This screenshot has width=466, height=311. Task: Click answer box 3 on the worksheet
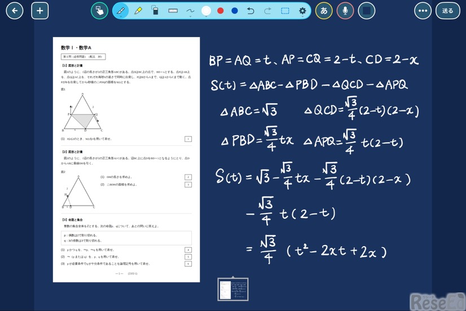[188, 185]
